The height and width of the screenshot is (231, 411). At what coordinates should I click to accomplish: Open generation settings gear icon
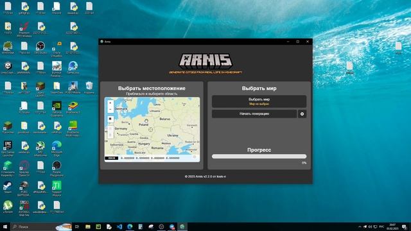coord(302,114)
